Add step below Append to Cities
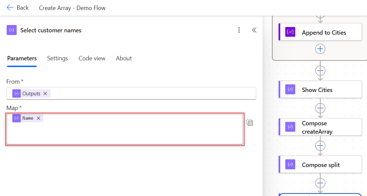 coord(320,49)
